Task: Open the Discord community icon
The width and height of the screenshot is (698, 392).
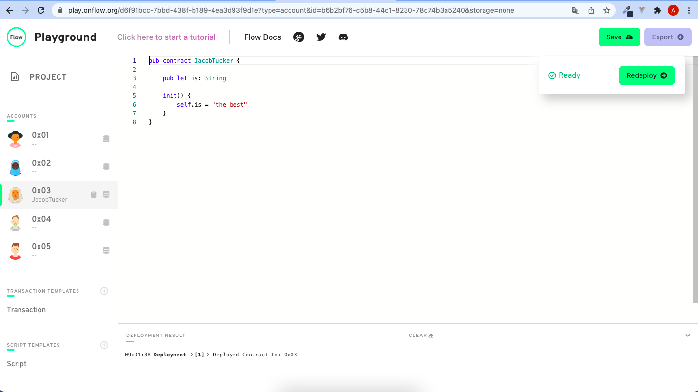Action: [343, 37]
